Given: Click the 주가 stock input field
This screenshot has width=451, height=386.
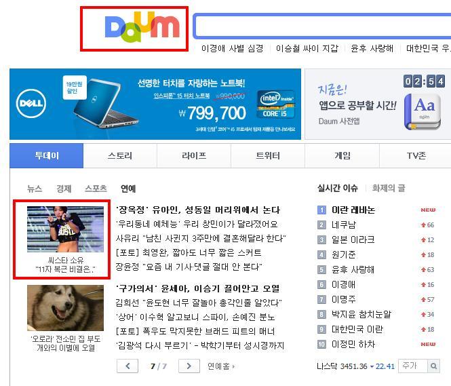Looking at the screenshot, I should (413, 366).
